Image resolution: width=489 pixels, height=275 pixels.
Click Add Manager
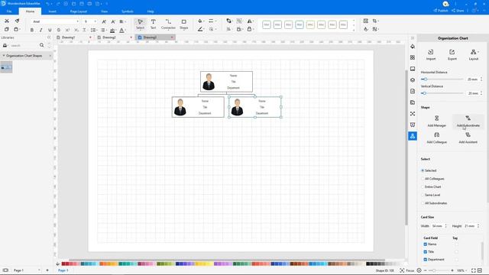point(436,121)
